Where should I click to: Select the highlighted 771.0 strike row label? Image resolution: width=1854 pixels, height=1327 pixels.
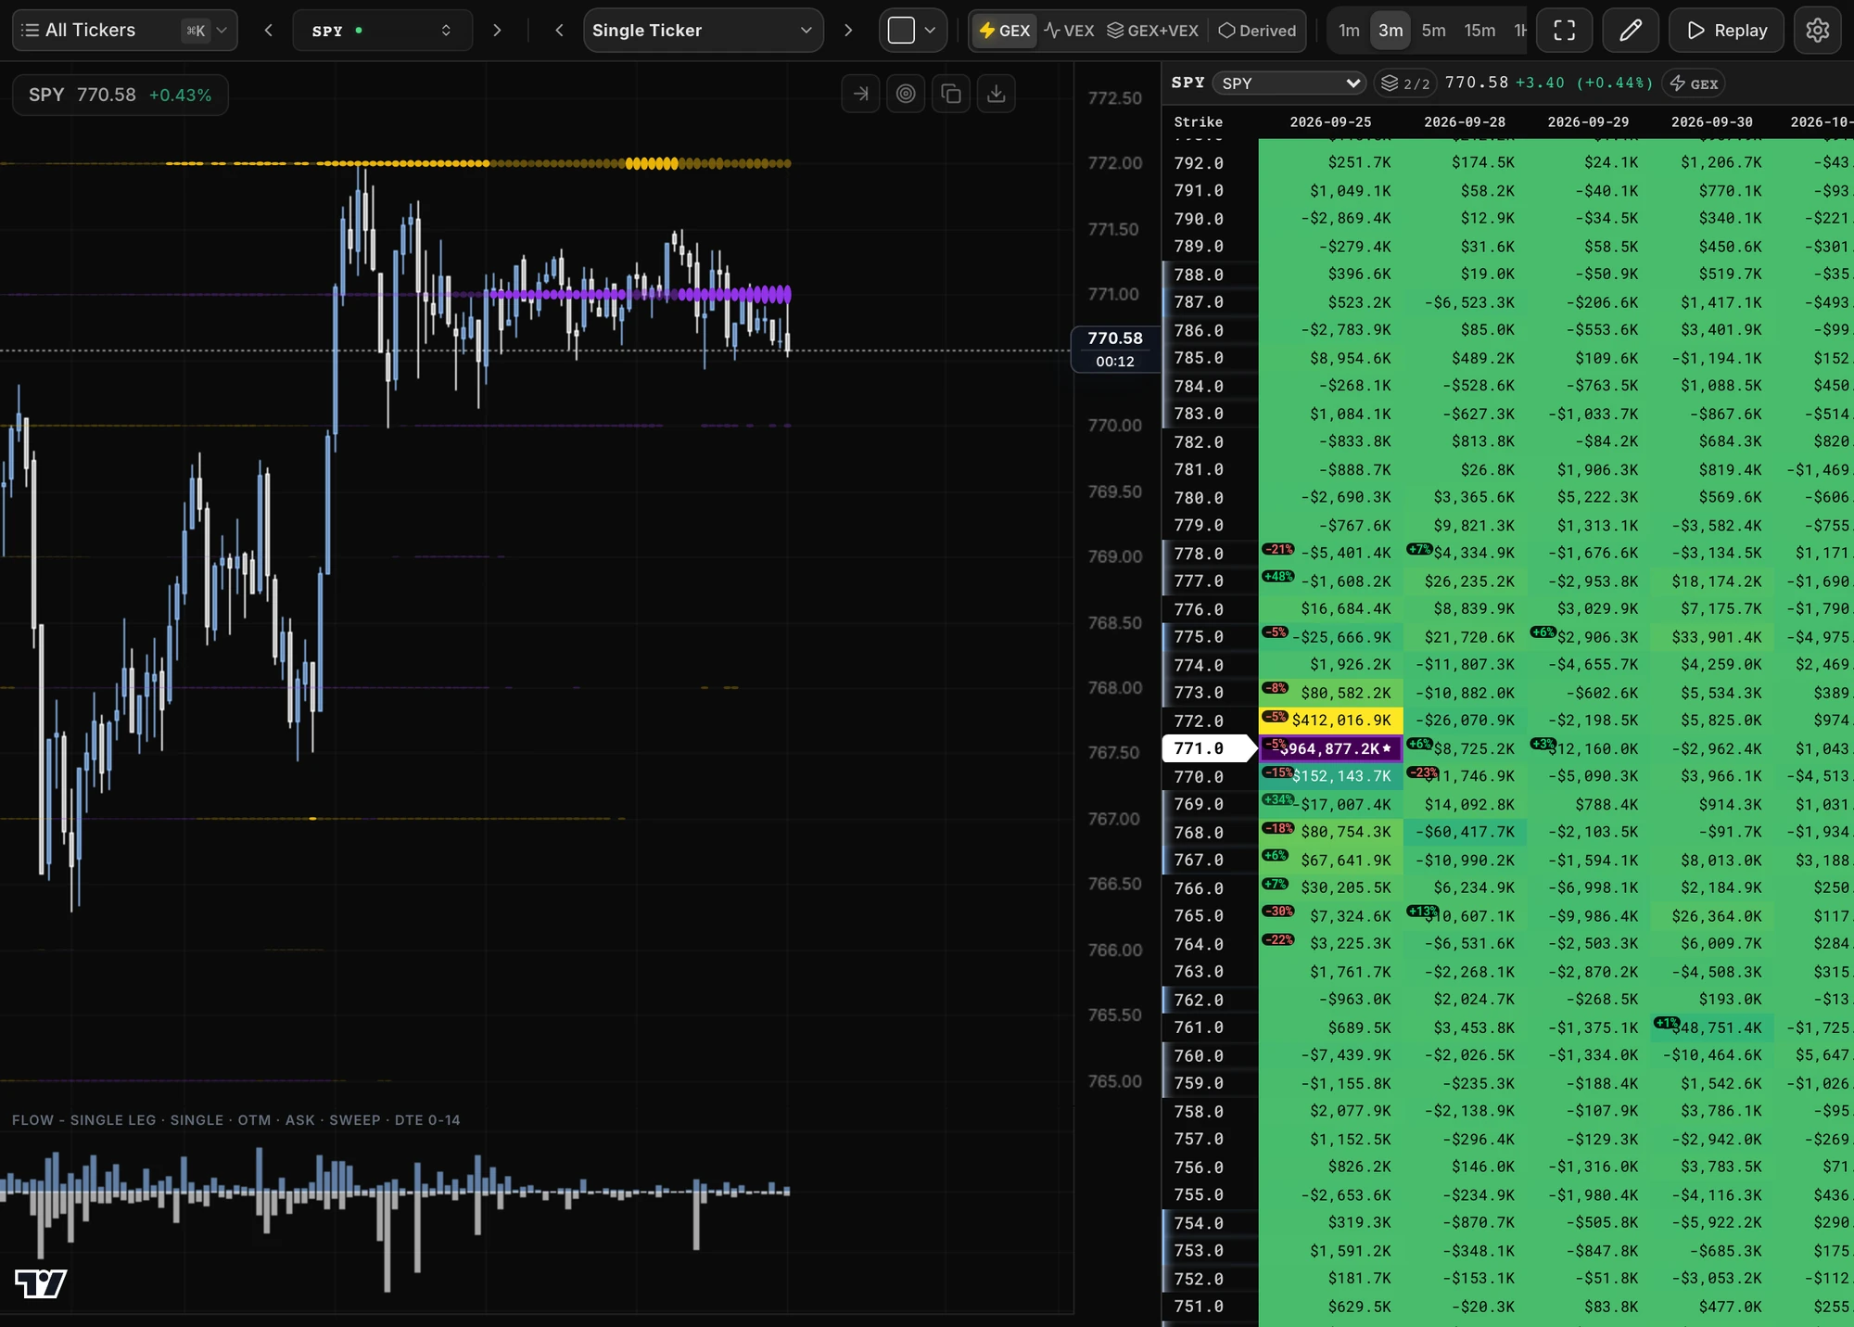point(1208,748)
